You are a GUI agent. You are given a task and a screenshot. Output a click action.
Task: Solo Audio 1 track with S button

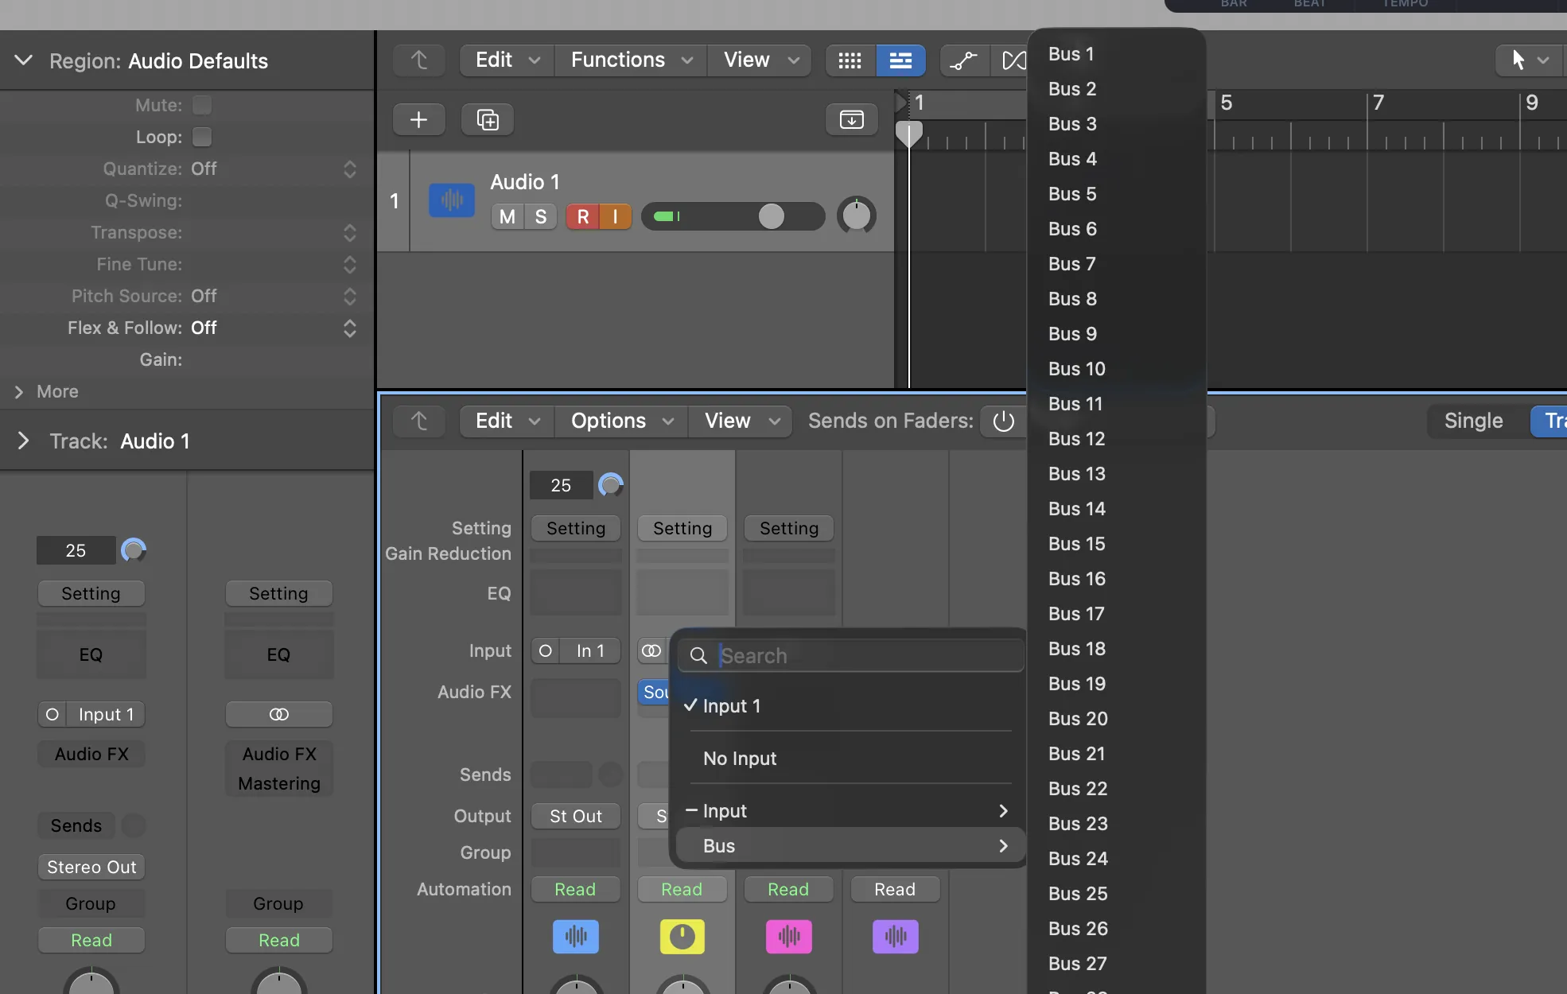click(541, 216)
